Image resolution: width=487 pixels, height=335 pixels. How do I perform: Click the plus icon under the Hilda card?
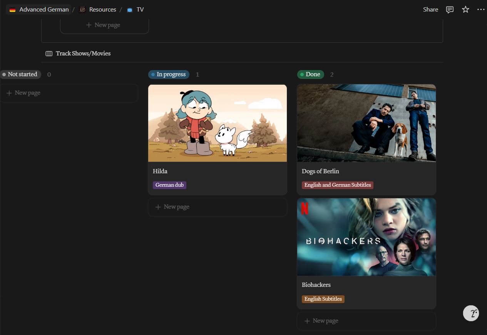pos(158,207)
